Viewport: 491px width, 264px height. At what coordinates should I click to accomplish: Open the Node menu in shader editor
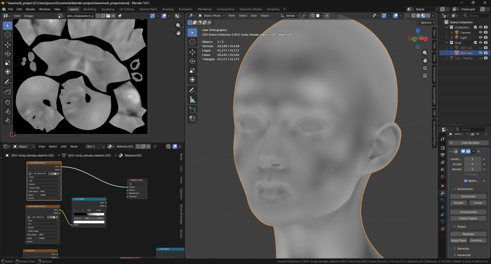click(74, 146)
